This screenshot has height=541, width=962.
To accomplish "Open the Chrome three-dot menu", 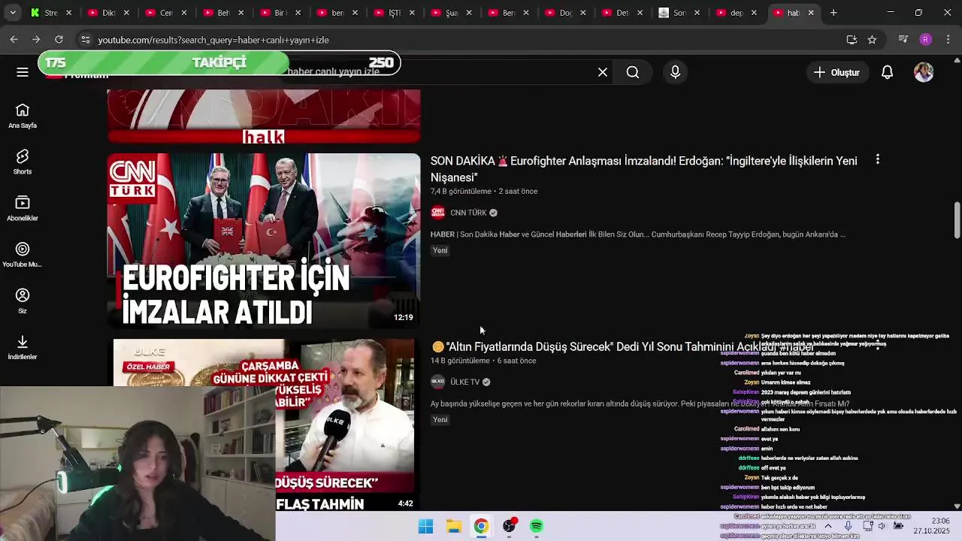I will click(947, 40).
